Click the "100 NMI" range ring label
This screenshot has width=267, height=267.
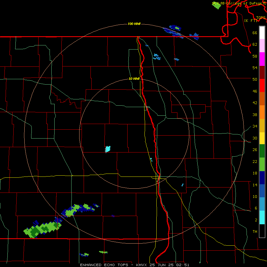point(134,24)
